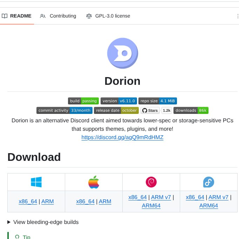Download Debian ARM v7 package
This screenshot has width=239, height=239.
[x=161, y=197]
